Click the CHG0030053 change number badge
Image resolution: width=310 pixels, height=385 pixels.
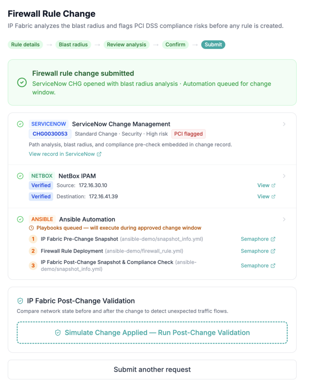coord(50,134)
